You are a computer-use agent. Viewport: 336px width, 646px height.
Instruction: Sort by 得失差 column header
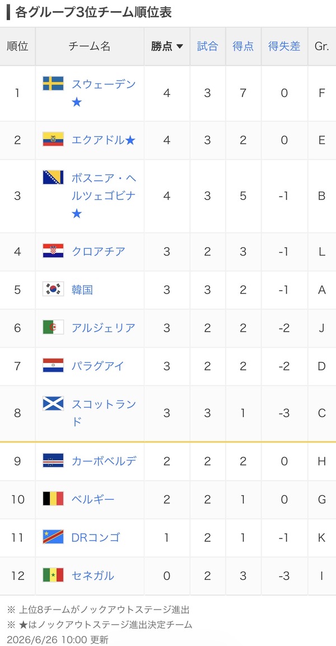(284, 46)
